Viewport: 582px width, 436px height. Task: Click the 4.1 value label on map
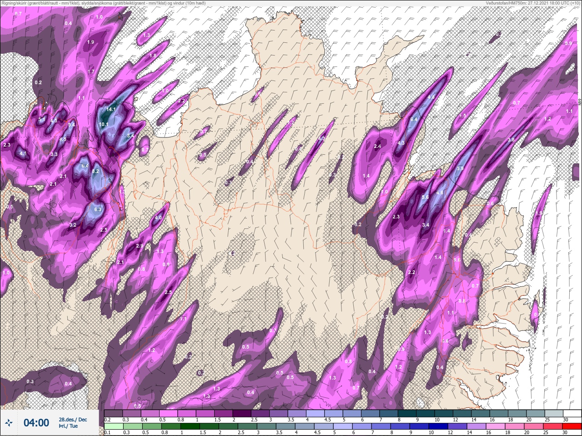[23, 154]
